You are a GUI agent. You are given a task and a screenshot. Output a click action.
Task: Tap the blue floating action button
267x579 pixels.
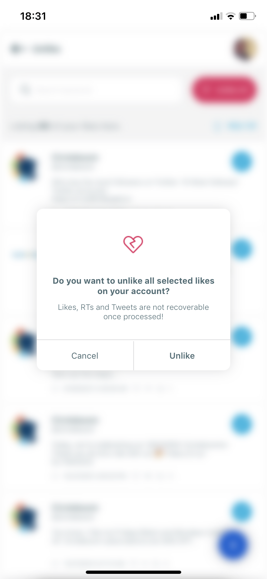[x=233, y=545]
